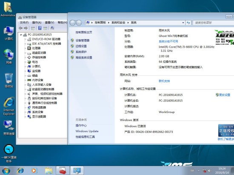
Task: Open the address bar history dropdown arrow
Action: point(183,23)
